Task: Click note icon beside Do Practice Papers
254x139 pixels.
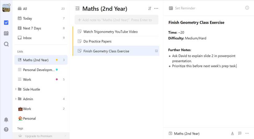Action: [79, 41]
